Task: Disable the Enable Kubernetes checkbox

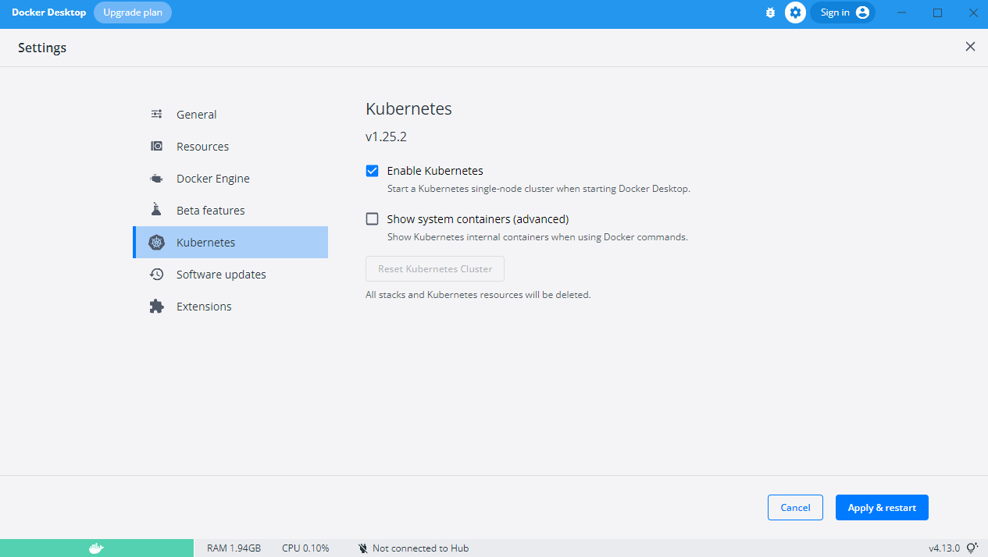Action: [x=373, y=171]
